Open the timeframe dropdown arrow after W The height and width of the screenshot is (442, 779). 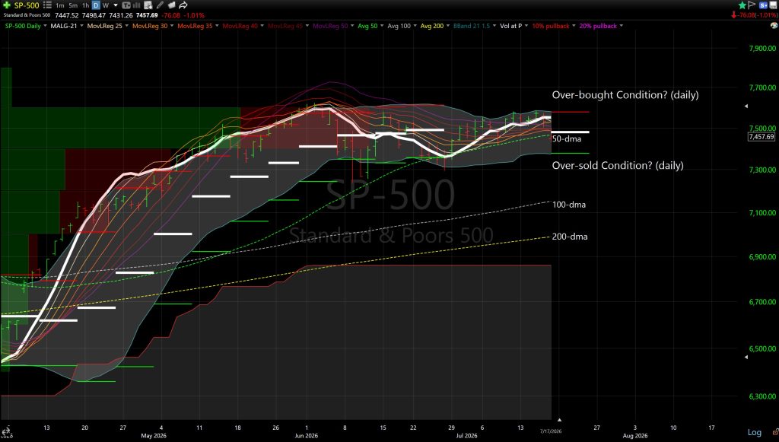tap(116, 5)
